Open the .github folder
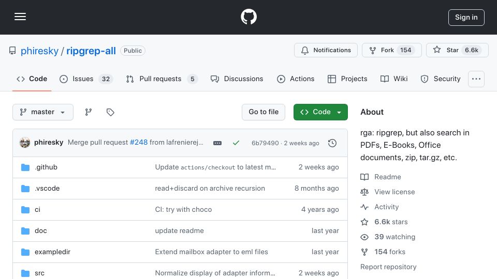 pos(46,167)
